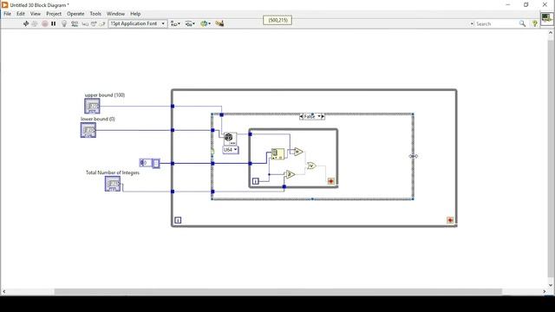555x312 pixels.
Task: Click the vertical scrollbar up arrow
Action: (x=551, y=33)
